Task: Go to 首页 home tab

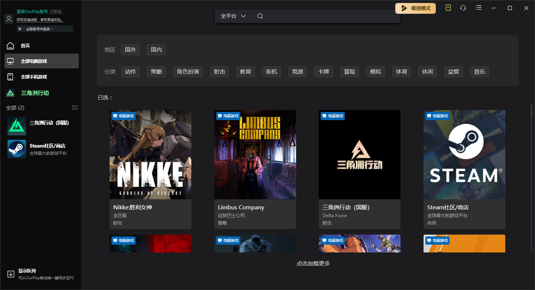Action: [25, 46]
